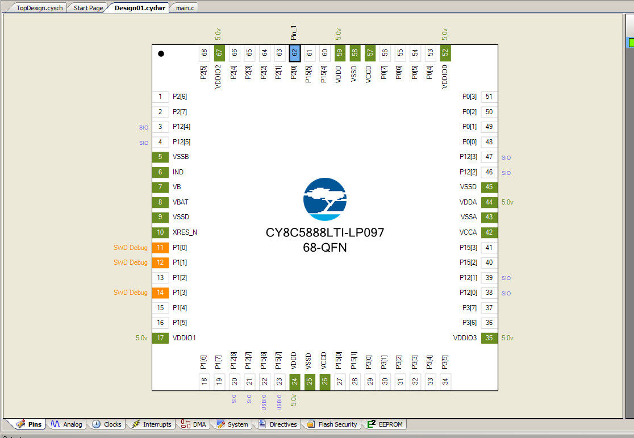Select green pin 59 box

[x=340, y=53]
